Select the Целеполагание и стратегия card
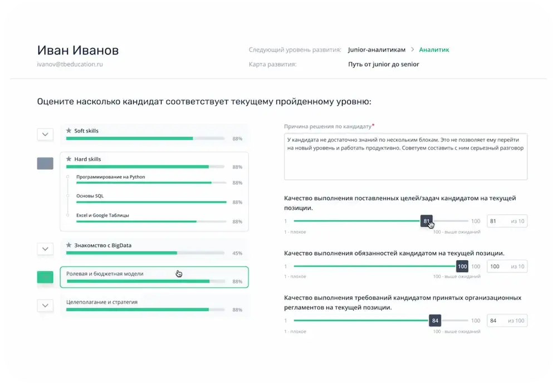557x385 pixels. coord(154,305)
